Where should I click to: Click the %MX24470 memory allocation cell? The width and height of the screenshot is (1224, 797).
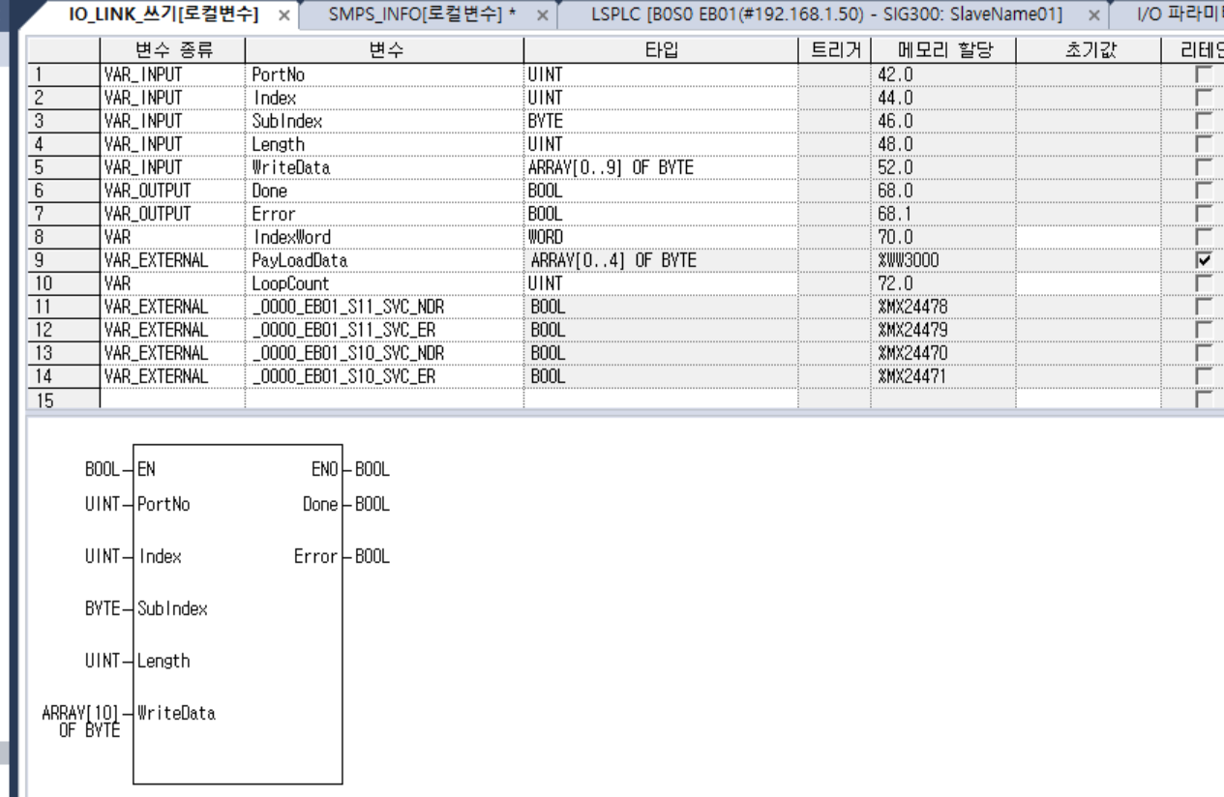click(942, 352)
